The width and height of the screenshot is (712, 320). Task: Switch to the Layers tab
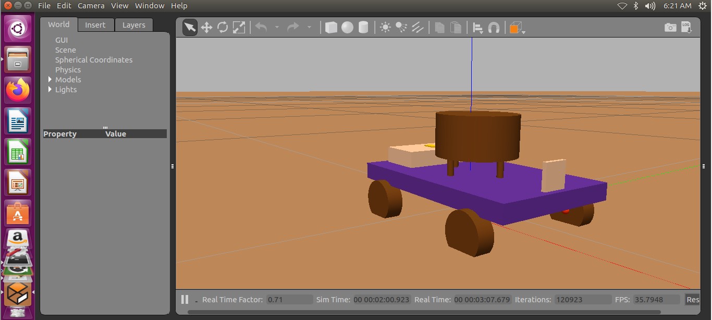click(134, 25)
